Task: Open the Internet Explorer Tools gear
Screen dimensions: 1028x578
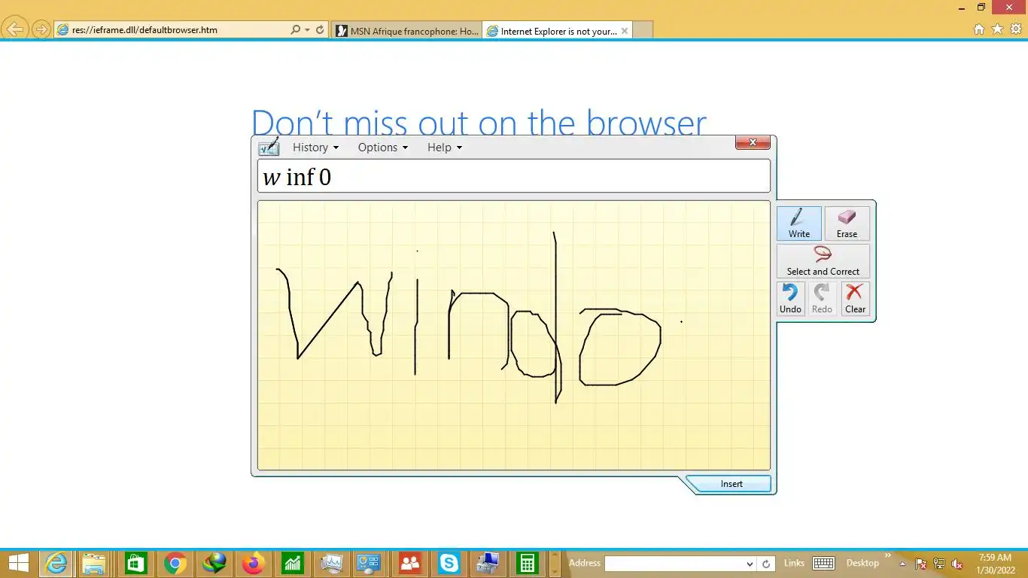Action: [x=1015, y=29]
